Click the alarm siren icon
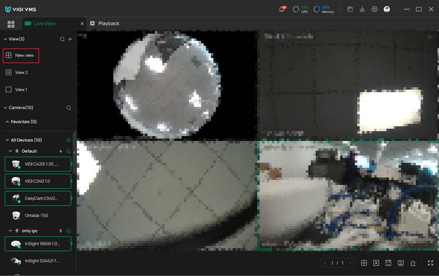The image size is (439, 276). click(413, 263)
